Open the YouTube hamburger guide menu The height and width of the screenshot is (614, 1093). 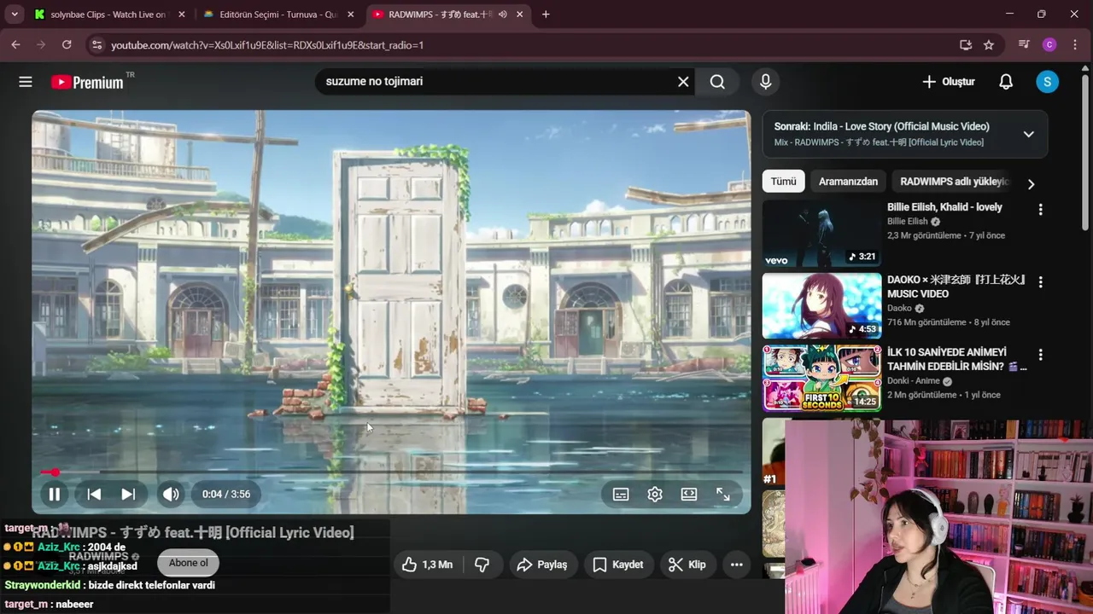(26, 82)
